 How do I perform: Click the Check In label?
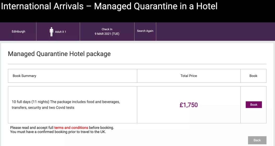click(x=107, y=29)
